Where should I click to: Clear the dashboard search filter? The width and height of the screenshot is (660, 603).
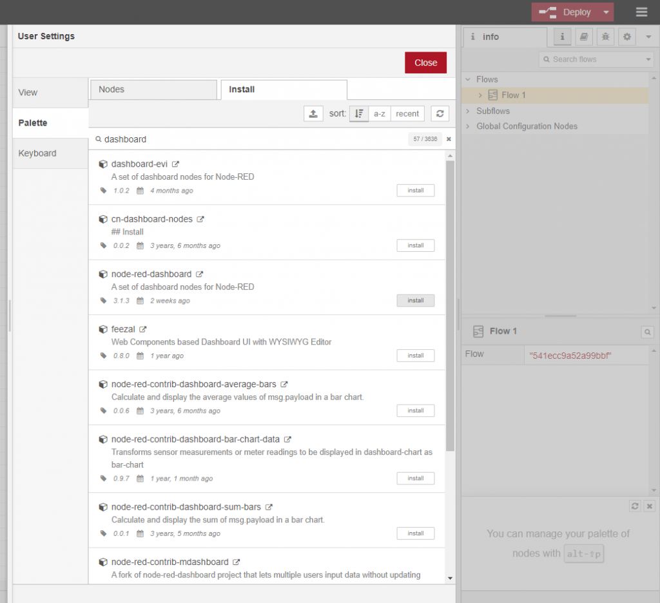click(449, 139)
